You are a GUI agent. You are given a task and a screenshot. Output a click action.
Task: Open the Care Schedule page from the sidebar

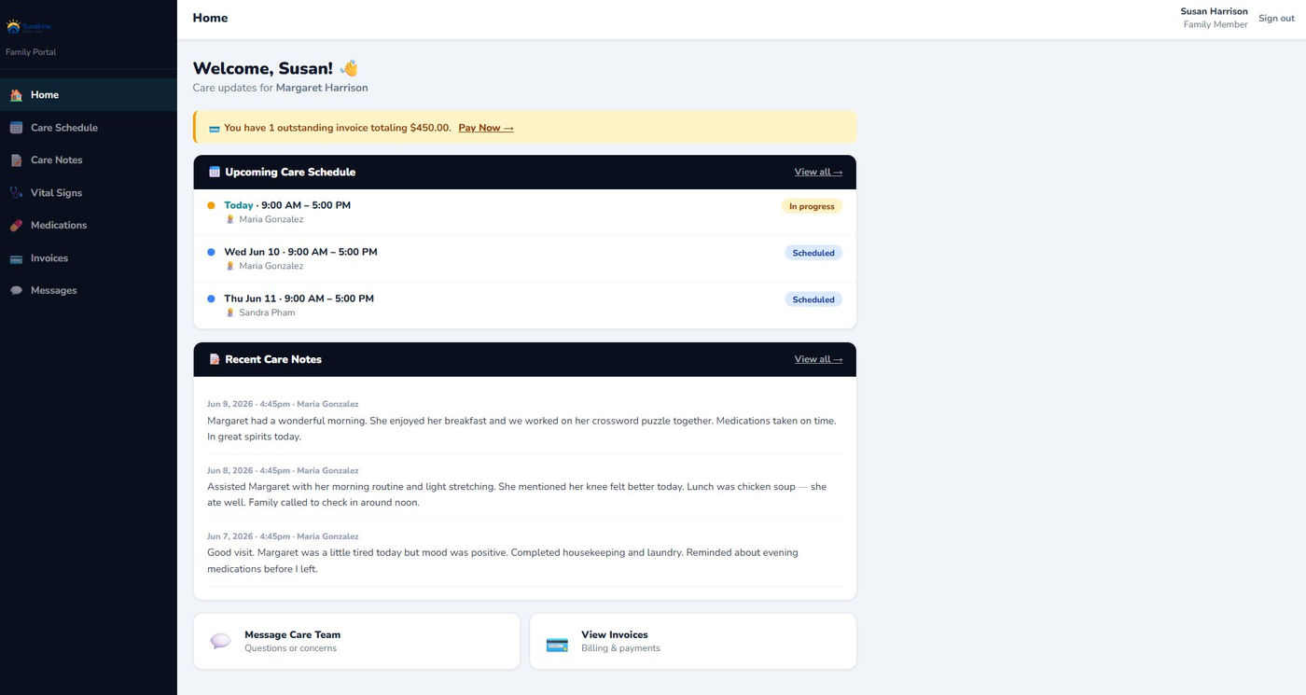pyautogui.click(x=89, y=128)
